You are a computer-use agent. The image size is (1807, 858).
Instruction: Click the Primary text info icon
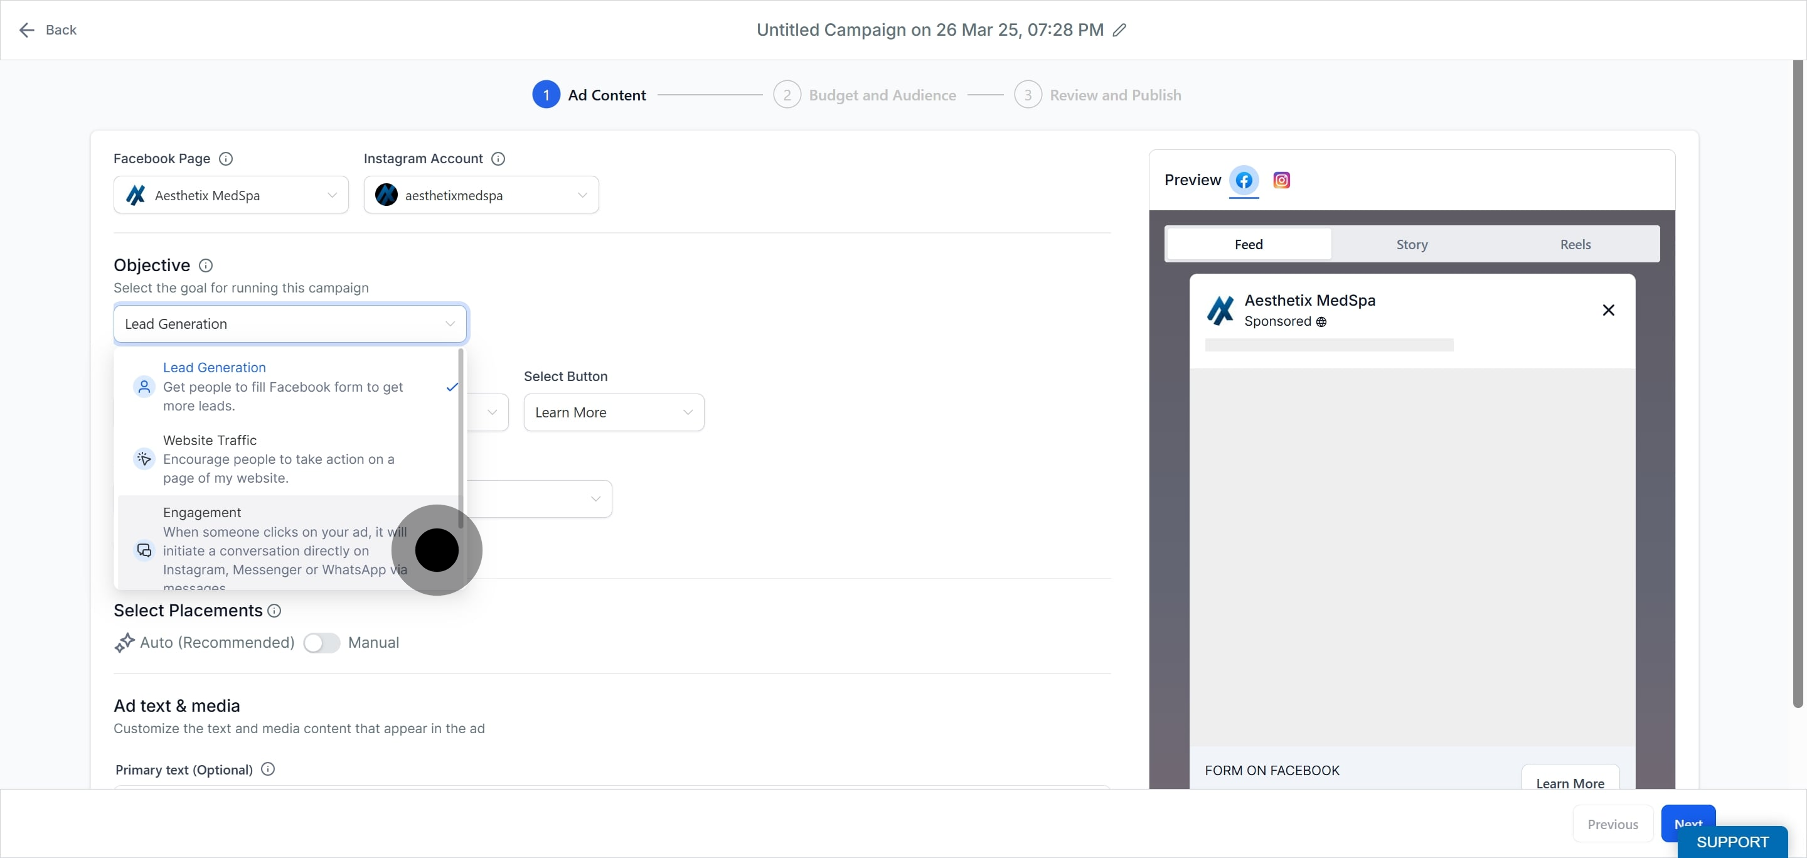267,769
